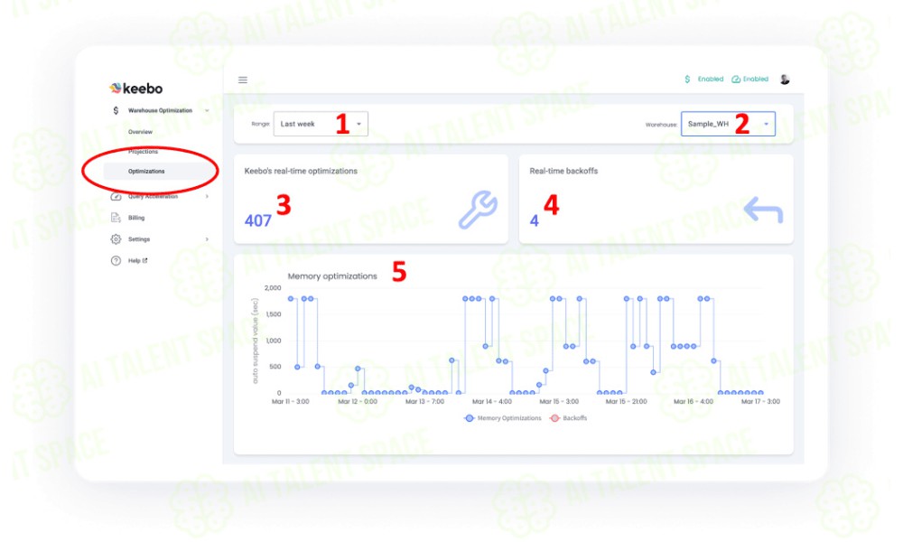The image size is (903, 542).
Task: Click the Memory optimizations chart title
Action: 332,276
